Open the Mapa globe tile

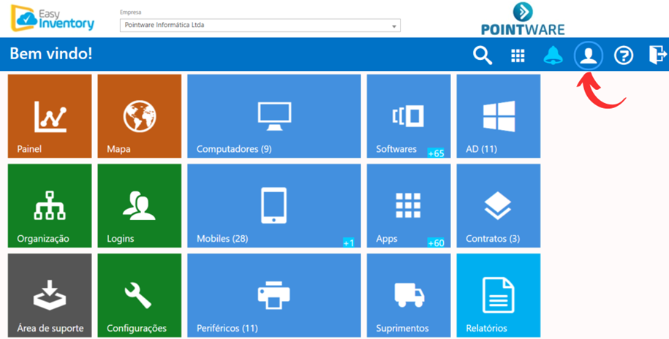(x=139, y=117)
